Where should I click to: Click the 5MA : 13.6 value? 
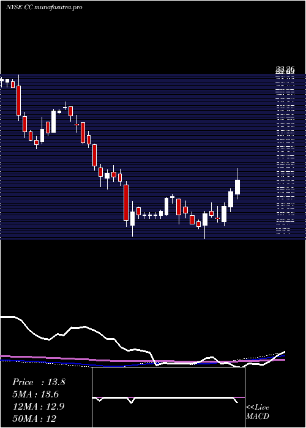coord(35,394)
